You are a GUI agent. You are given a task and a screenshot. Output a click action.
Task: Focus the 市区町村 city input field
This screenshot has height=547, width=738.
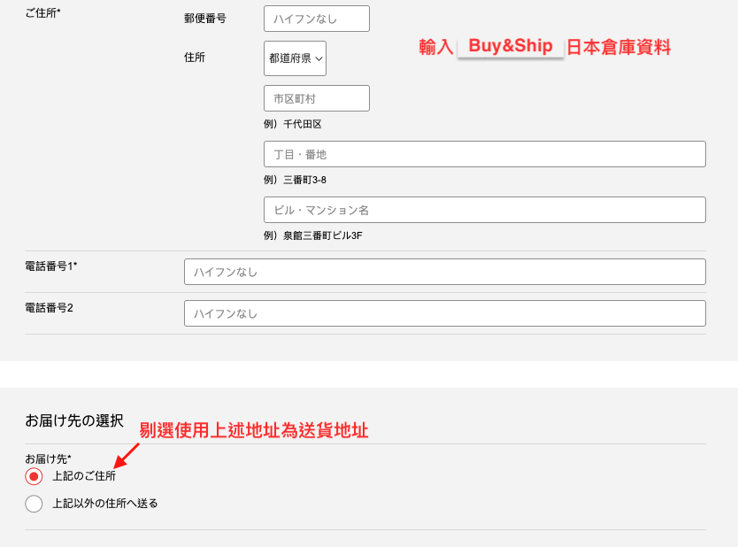316,98
